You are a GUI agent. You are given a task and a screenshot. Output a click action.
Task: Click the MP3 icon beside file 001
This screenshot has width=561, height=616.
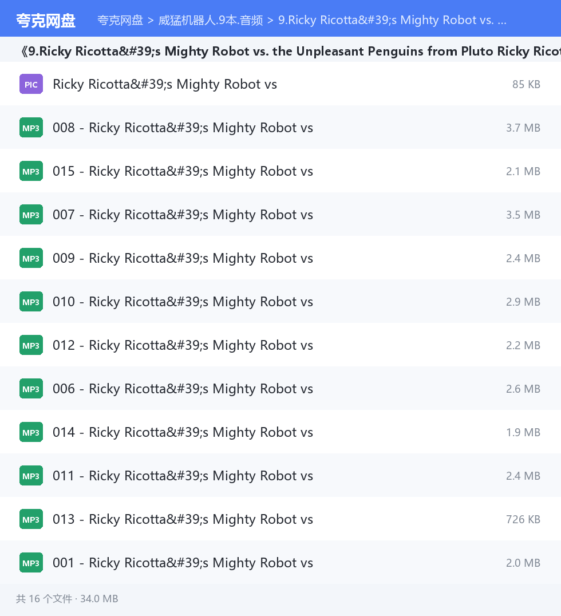tap(31, 563)
